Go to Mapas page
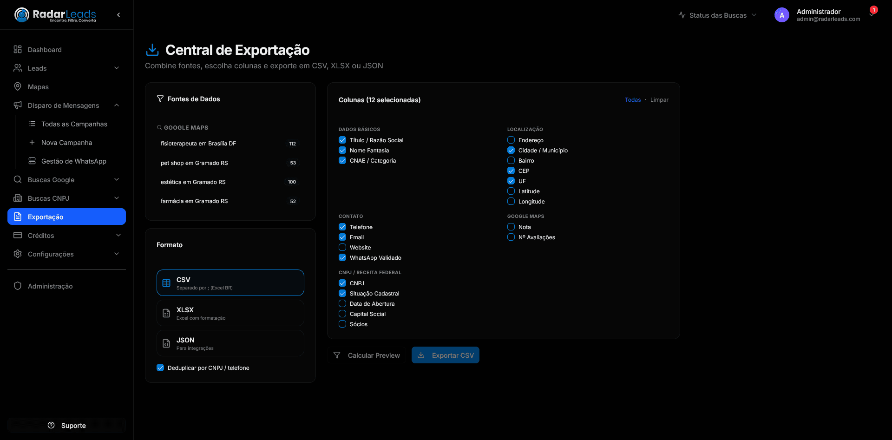892x440 pixels. coord(66,86)
